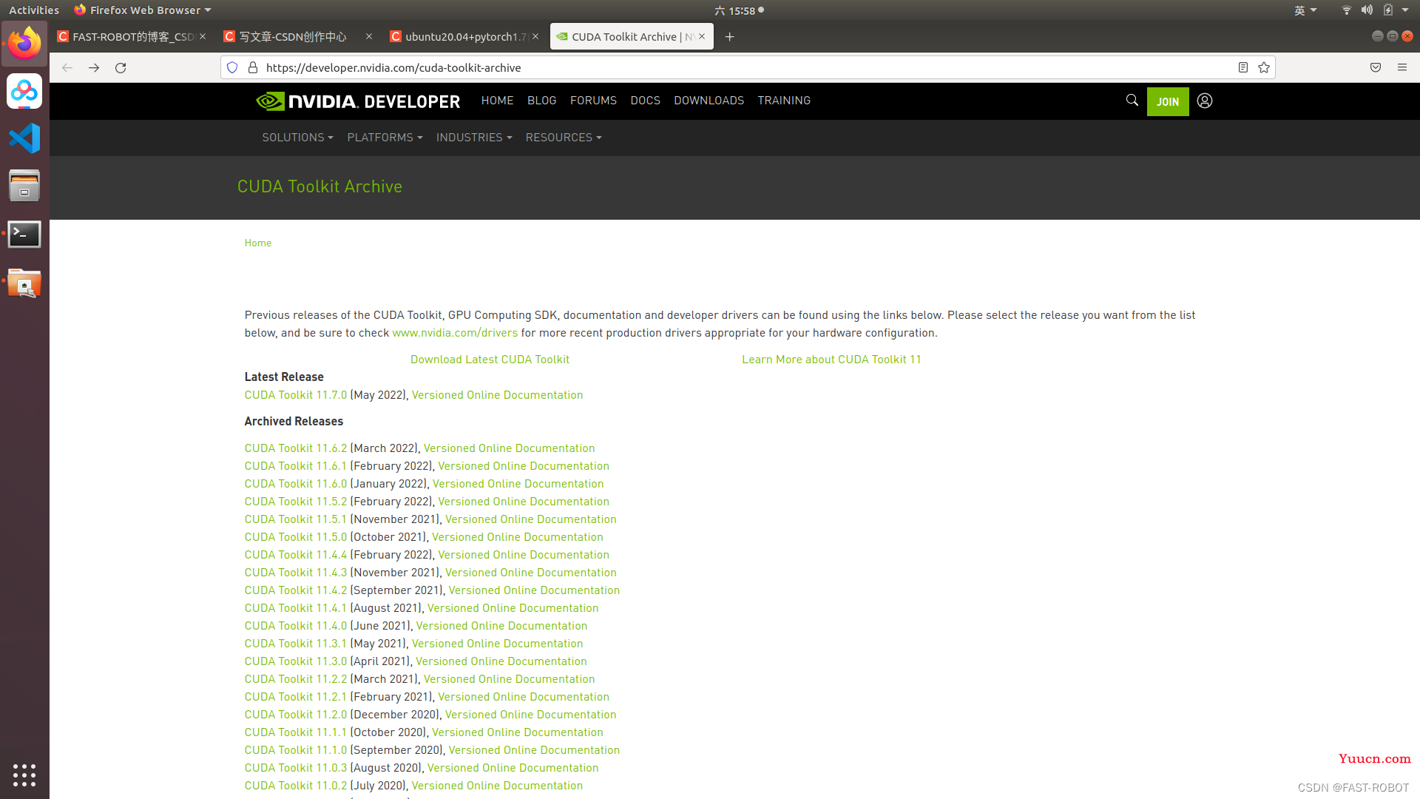Reload the current page
The height and width of the screenshot is (799, 1420).
[x=121, y=67]
